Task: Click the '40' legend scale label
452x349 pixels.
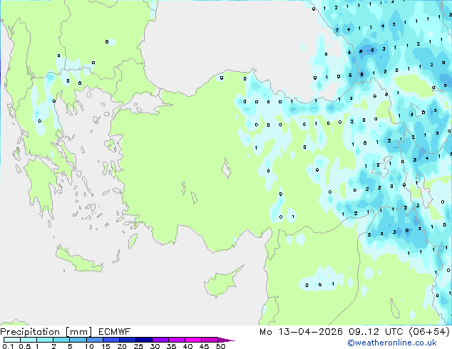Action: 188,346
